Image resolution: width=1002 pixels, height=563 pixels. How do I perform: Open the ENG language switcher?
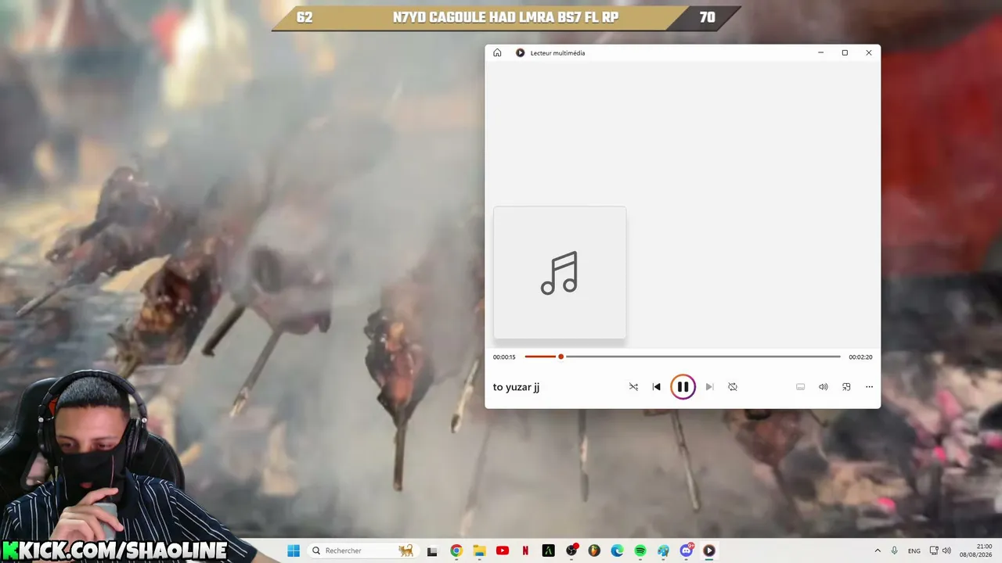coord(914,550)
